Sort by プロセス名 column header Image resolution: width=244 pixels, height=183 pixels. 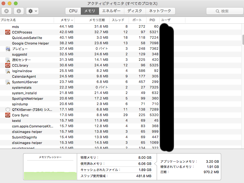point(27,20)
